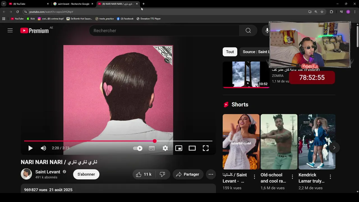
Task: Play the video
Action: [30, 148]
